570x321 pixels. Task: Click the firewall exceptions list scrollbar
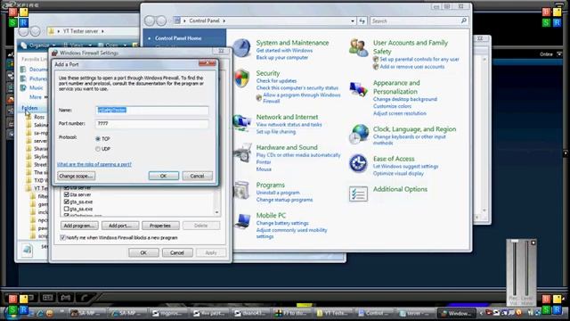point(217,201)
